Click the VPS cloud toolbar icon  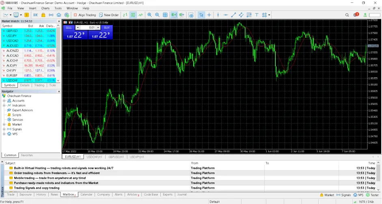59,15
